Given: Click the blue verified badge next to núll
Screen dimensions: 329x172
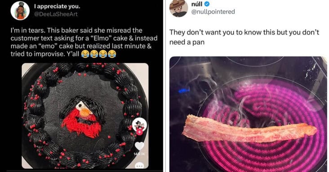Looking at the screenshot, I should point(207,4).
